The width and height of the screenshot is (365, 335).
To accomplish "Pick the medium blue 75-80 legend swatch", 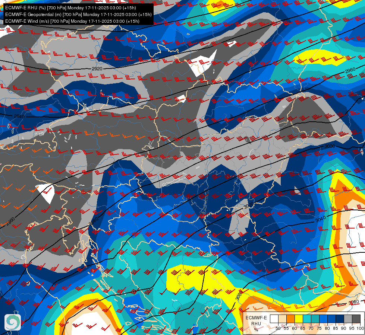I will pos(323,319).
